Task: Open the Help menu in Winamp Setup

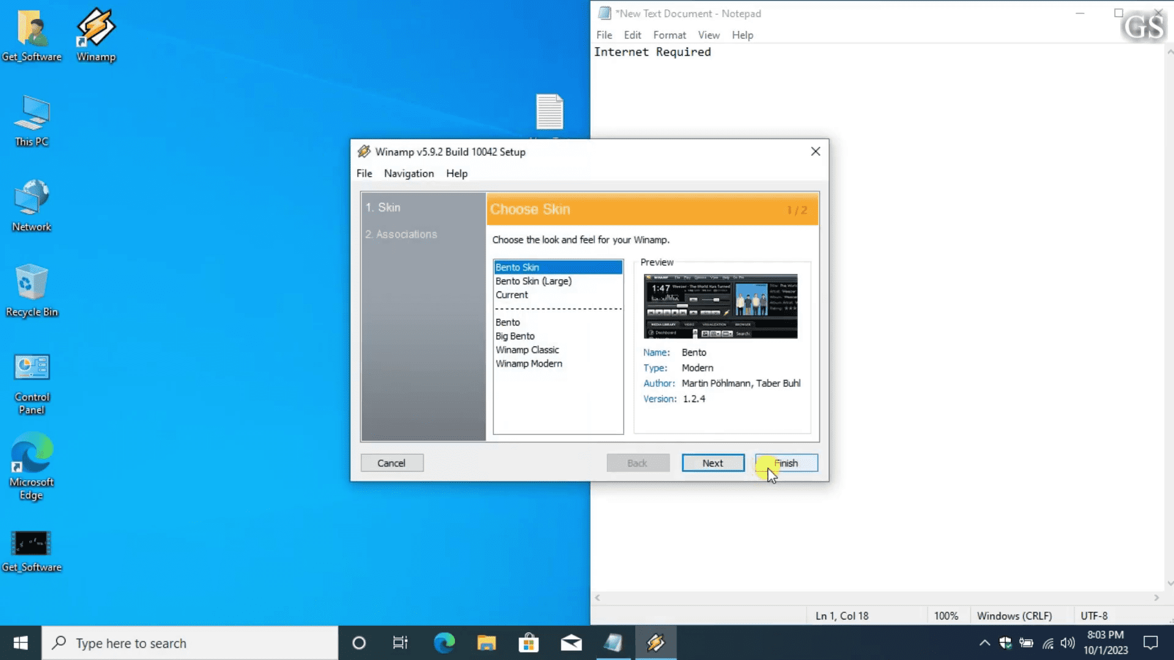Action: click(457, 174)
